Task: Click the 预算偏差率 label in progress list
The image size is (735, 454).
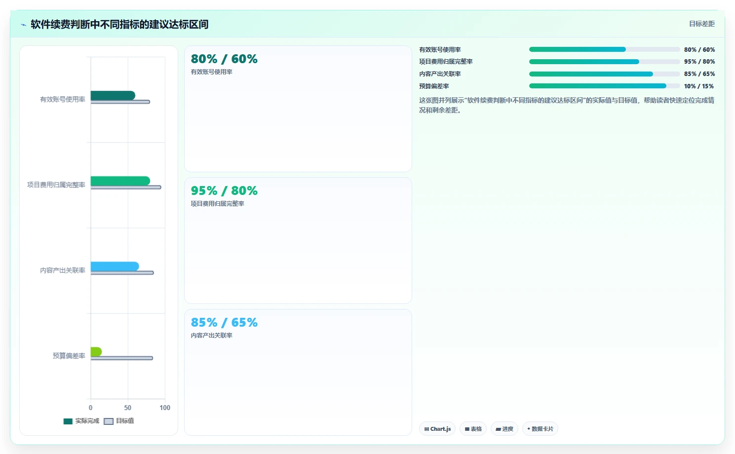Action: click(x=434, y=86)
